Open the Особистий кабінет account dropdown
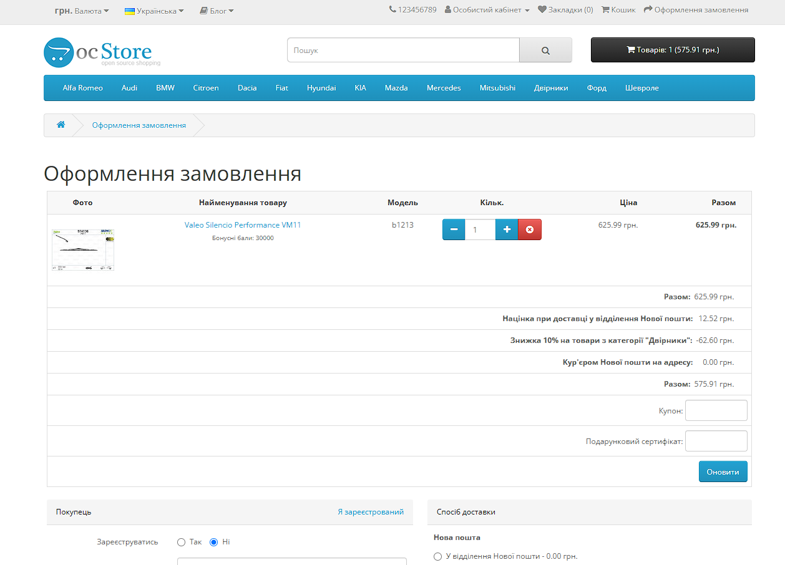The width and height of the screenshot is (785, 565). point(487,10)
